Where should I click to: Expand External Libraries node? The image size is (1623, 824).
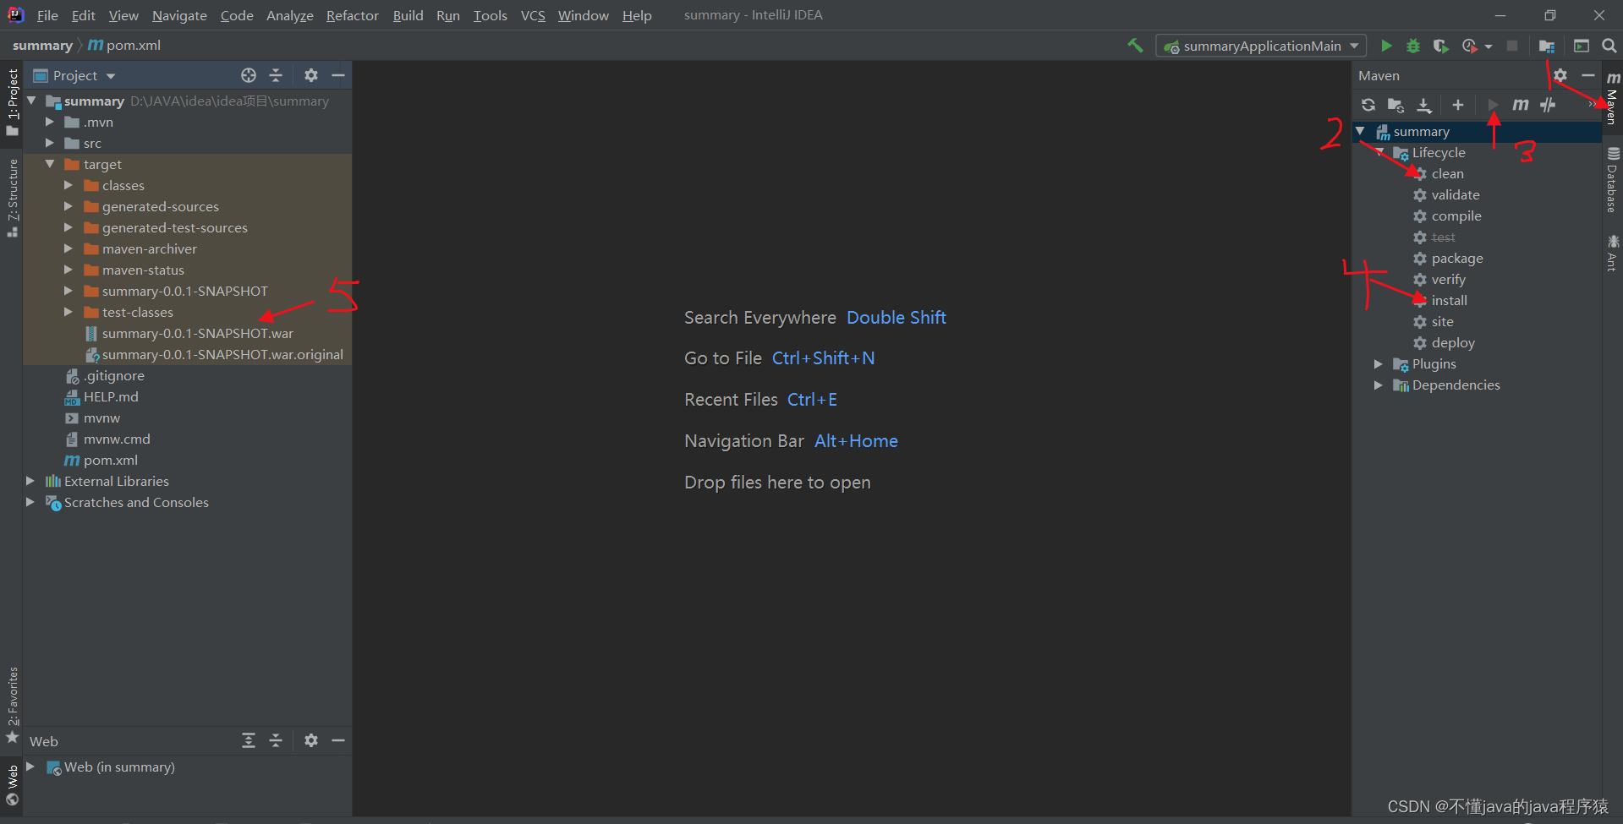tap(30, 481)
